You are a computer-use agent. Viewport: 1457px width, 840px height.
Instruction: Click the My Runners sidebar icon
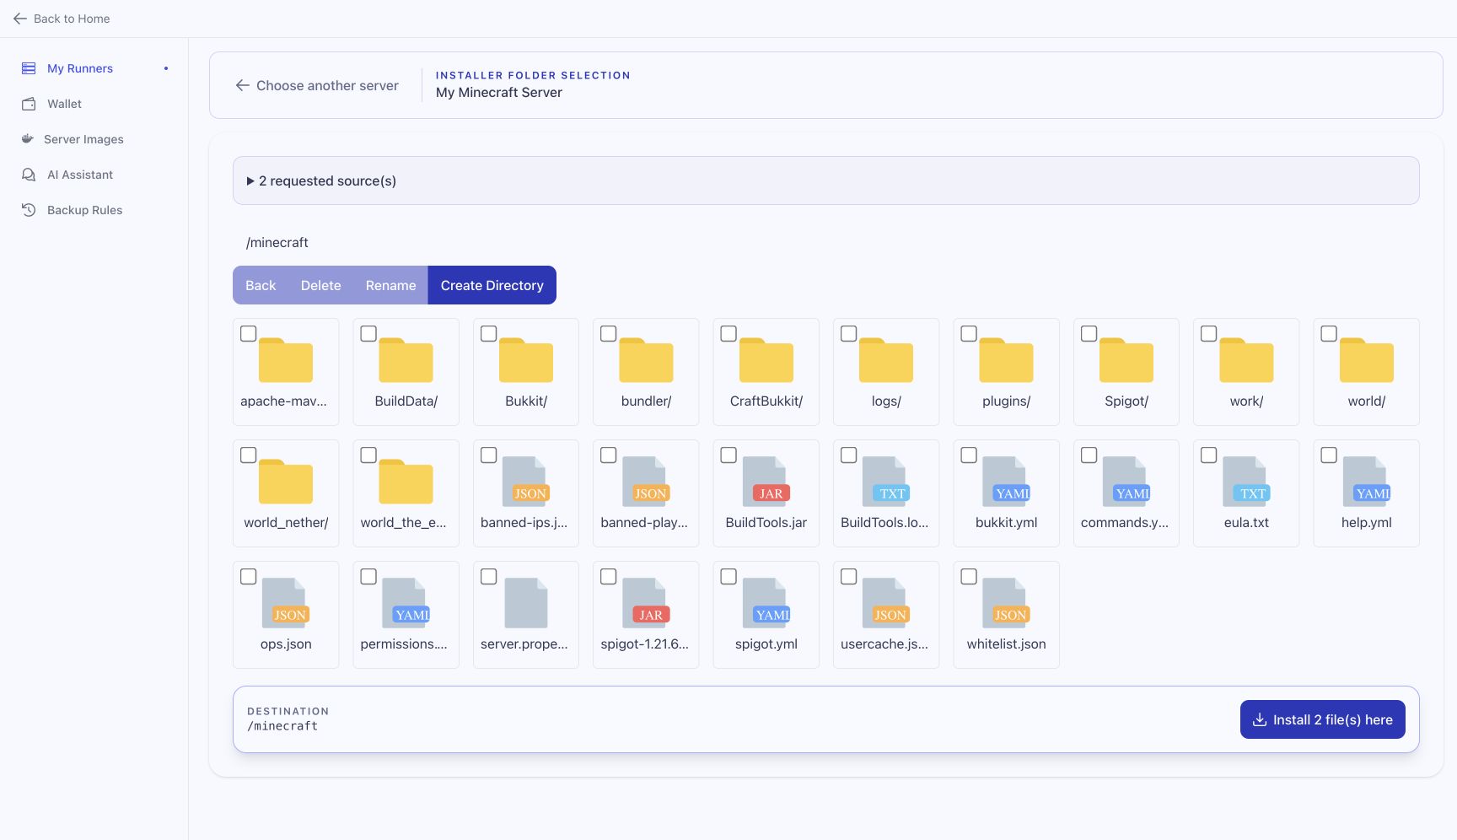tap(29, 68)
